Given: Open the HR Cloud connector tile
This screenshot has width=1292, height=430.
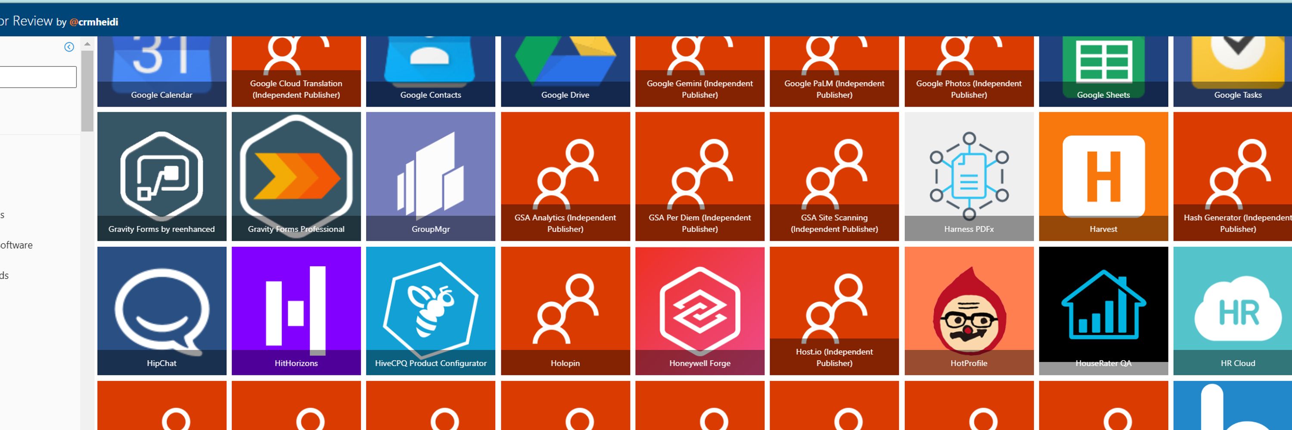Looking at the screenshot, I should 1233,311.
